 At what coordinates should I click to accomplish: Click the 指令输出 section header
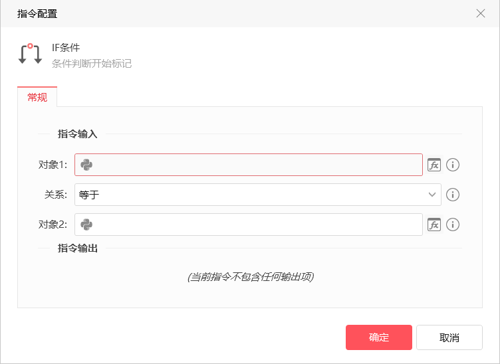click(x=78, y=248)
